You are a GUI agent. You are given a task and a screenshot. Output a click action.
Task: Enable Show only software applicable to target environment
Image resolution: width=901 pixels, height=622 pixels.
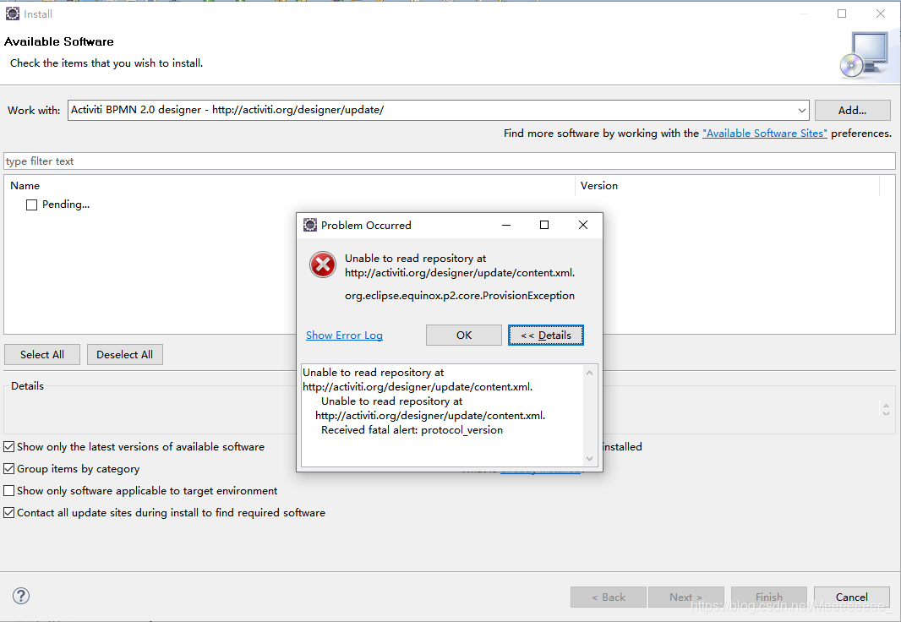click(9, 491)
